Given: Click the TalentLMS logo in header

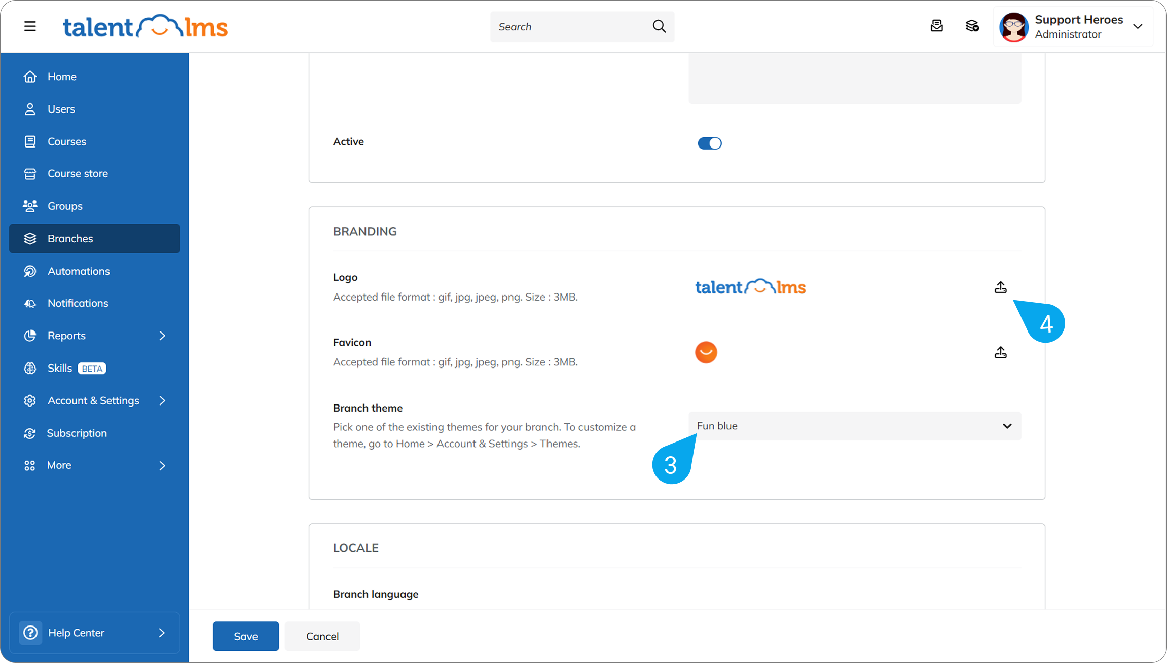Looking at the screenshot, I should [x=145, y=26].
